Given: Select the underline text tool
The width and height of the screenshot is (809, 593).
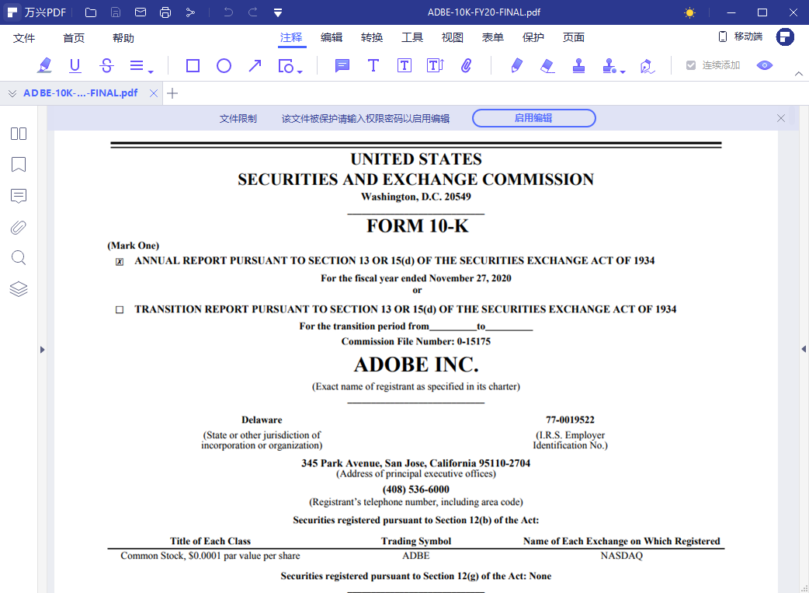Looking at the screenshot, I should (x=75, y=66).
